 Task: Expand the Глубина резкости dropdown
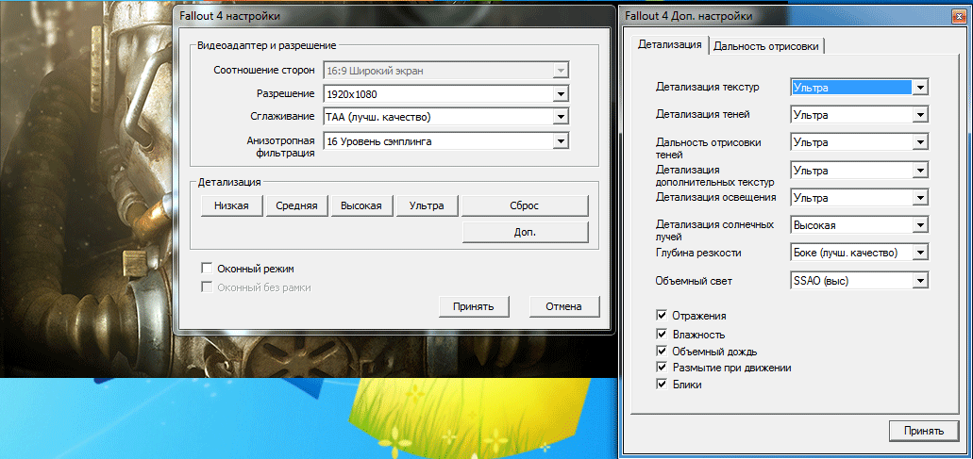click(x=860, y=253)
